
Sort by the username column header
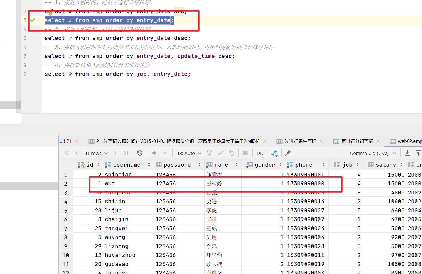click(x=127, y=165)
